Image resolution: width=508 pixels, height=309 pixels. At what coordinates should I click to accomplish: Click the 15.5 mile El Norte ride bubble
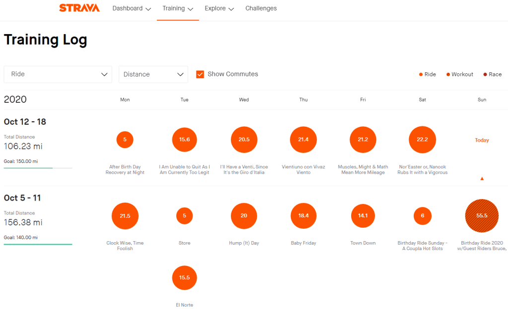[x=184, y=278]
